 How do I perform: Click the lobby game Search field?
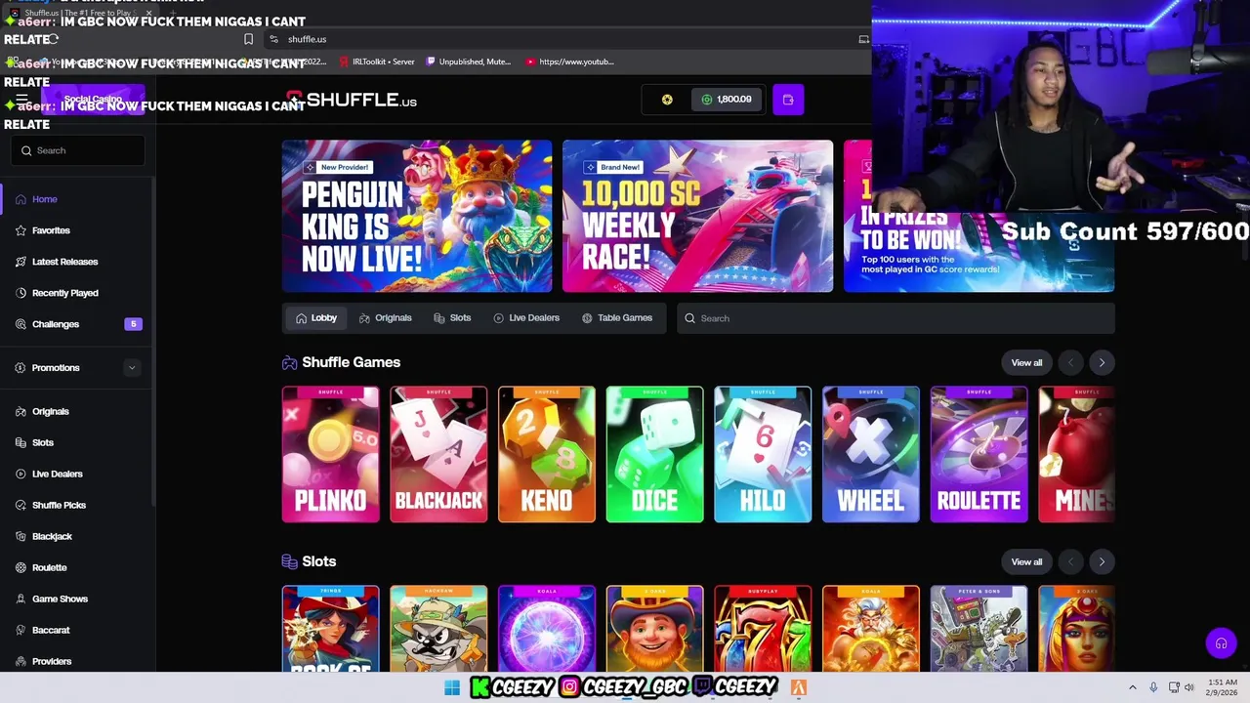pyautogui.click(x=896, y=318)
